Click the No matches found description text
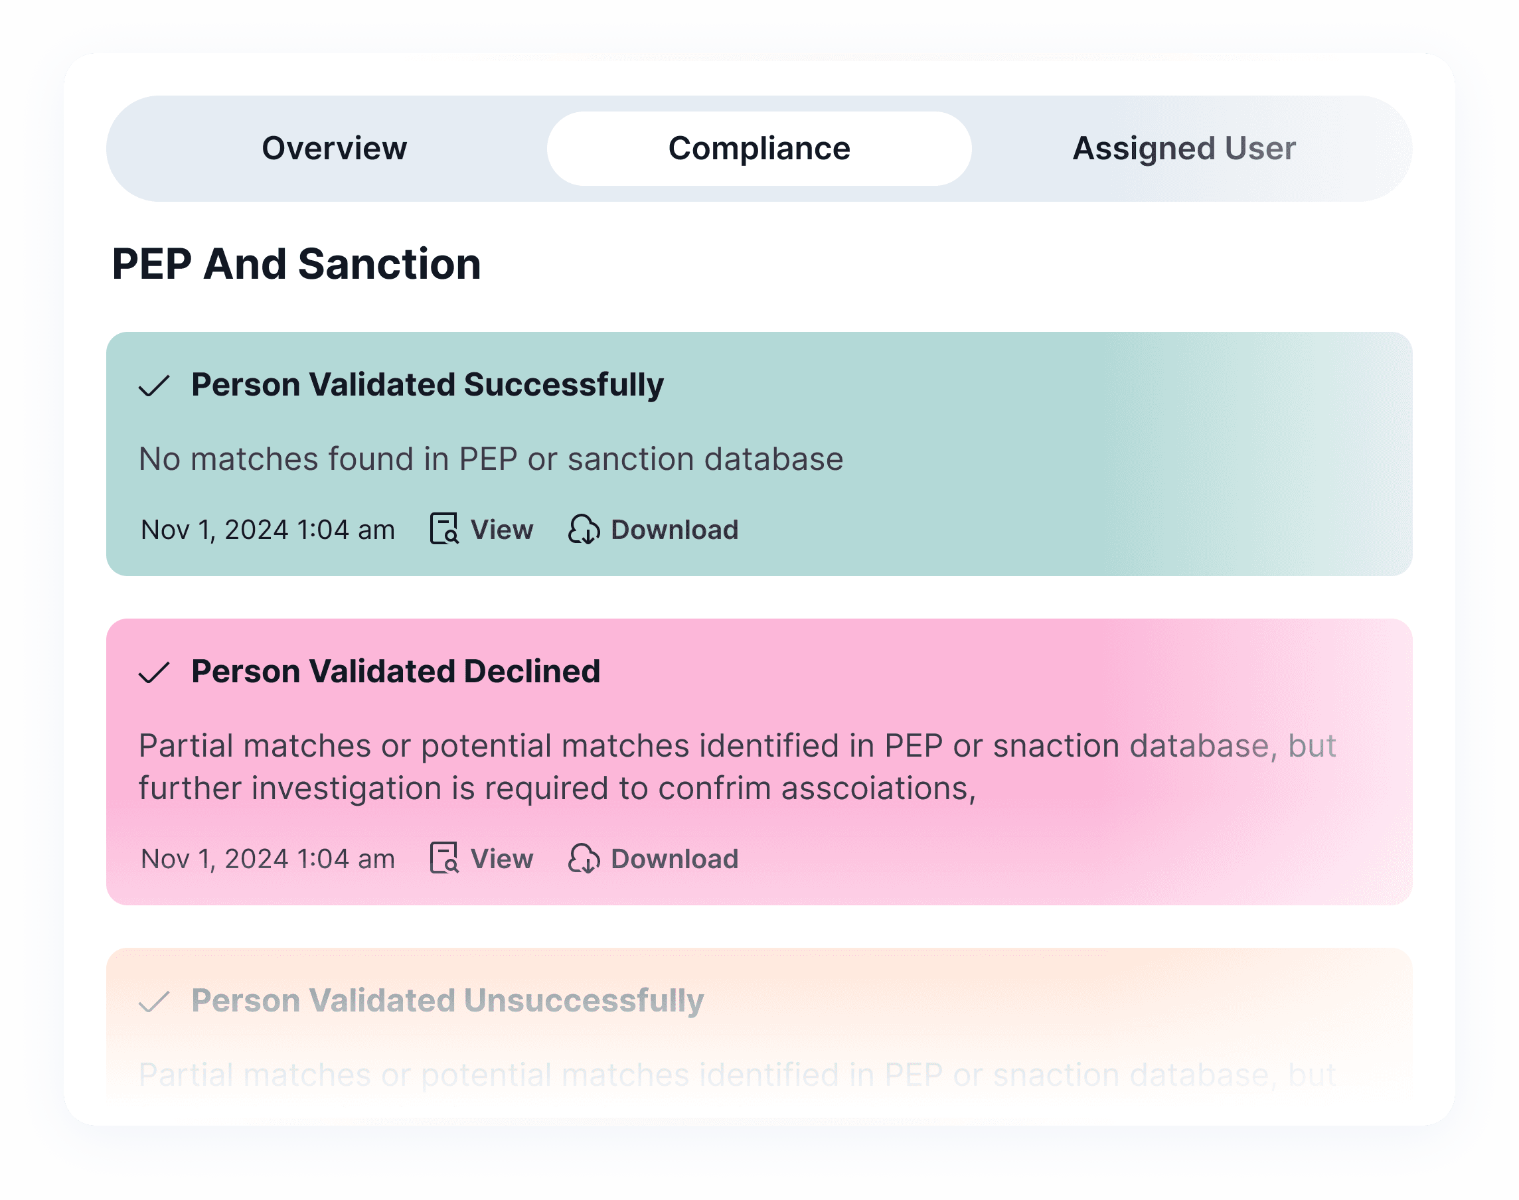Viewport: 1519px width, 1200px height. [491, 459]
